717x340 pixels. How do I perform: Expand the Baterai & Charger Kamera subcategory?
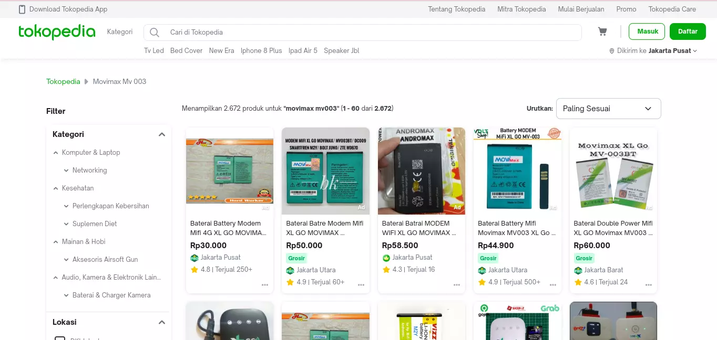(66, 295)
